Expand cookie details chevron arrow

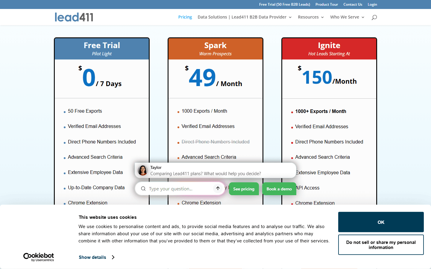click(113, 257)
